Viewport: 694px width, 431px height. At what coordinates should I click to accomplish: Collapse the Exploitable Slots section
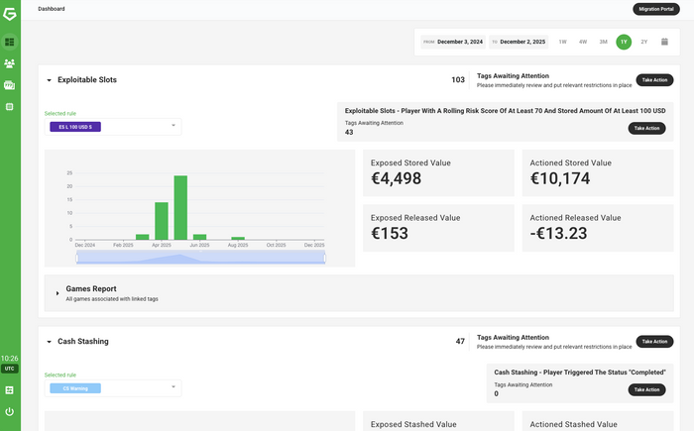point(50,80)
